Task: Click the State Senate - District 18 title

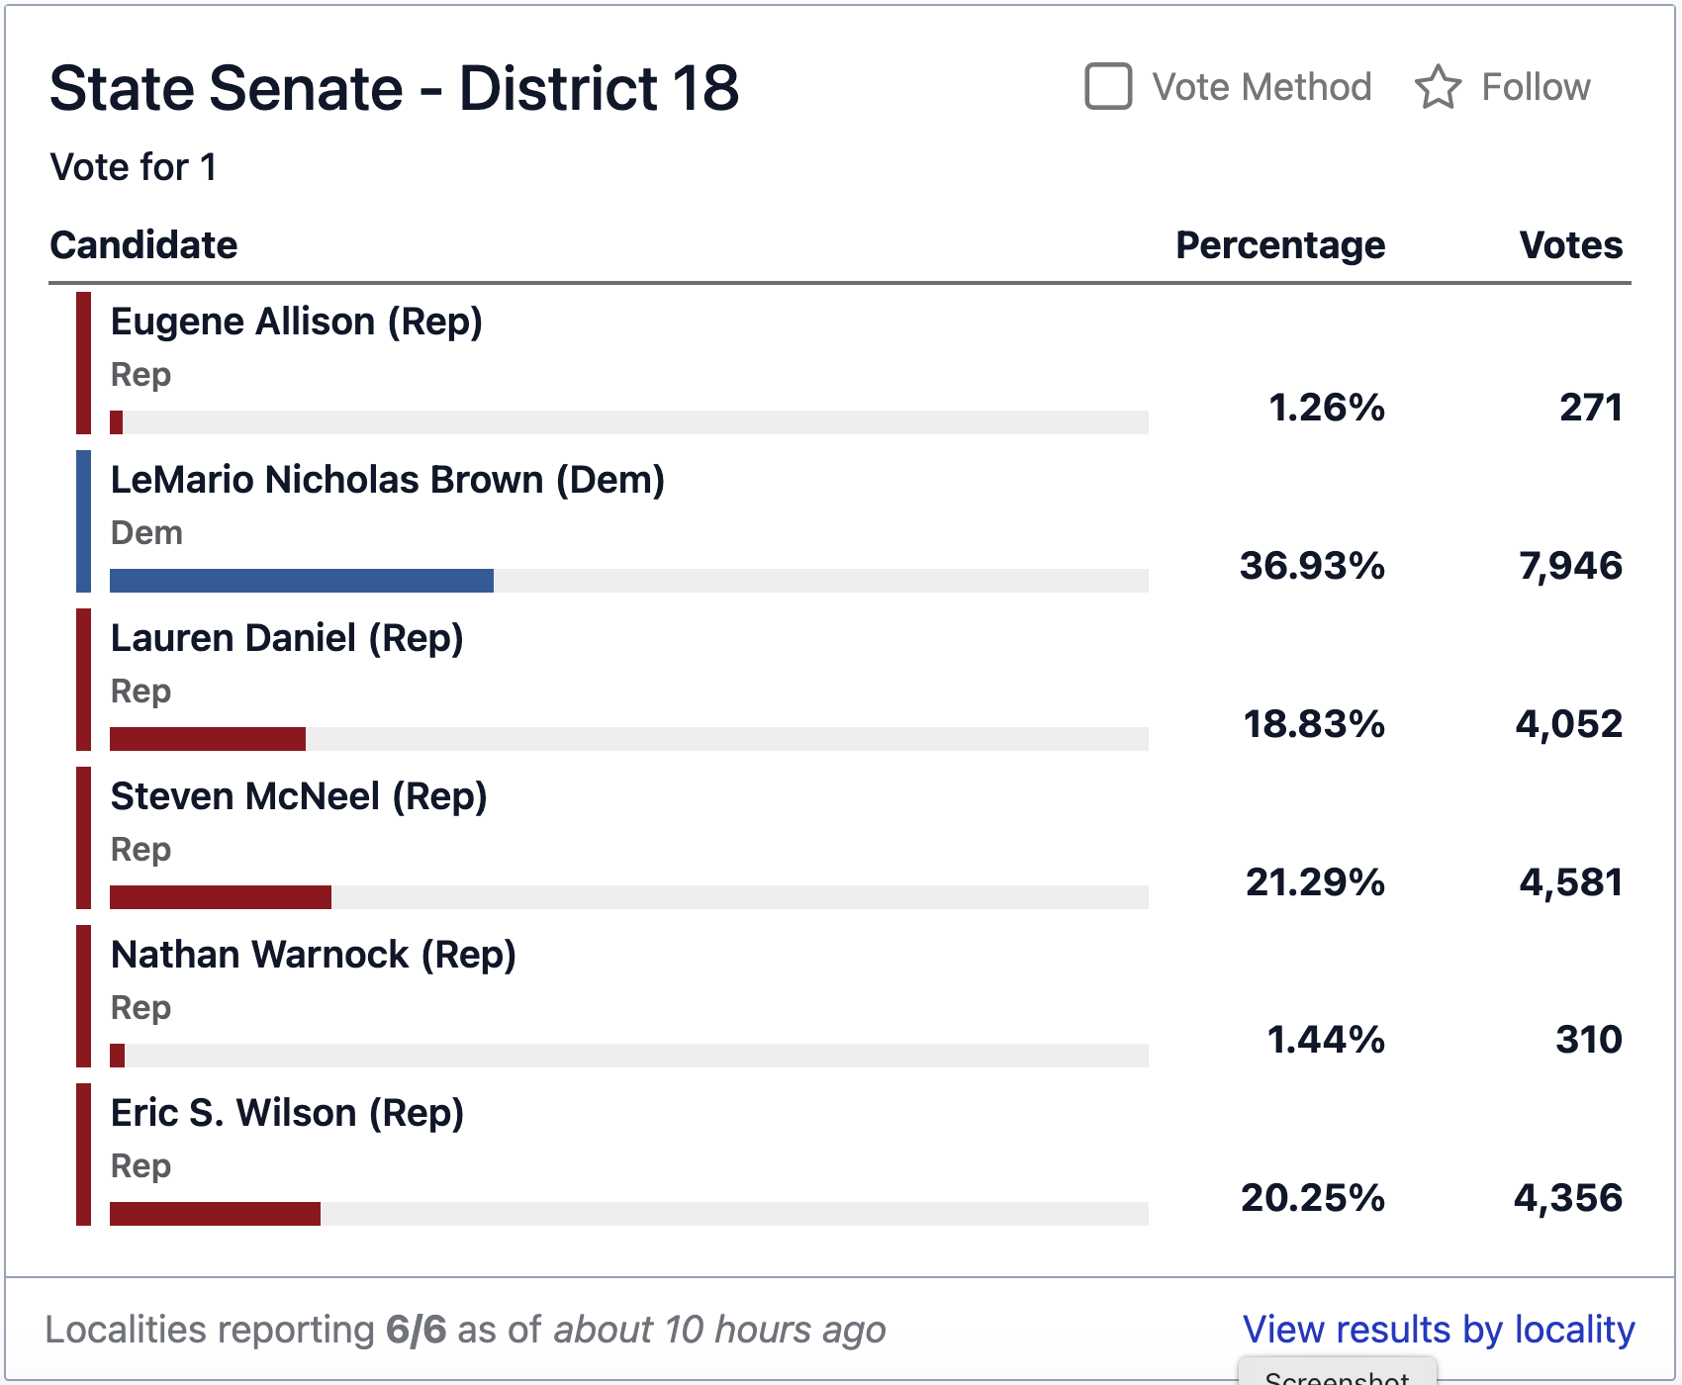Action: (394, 88)
